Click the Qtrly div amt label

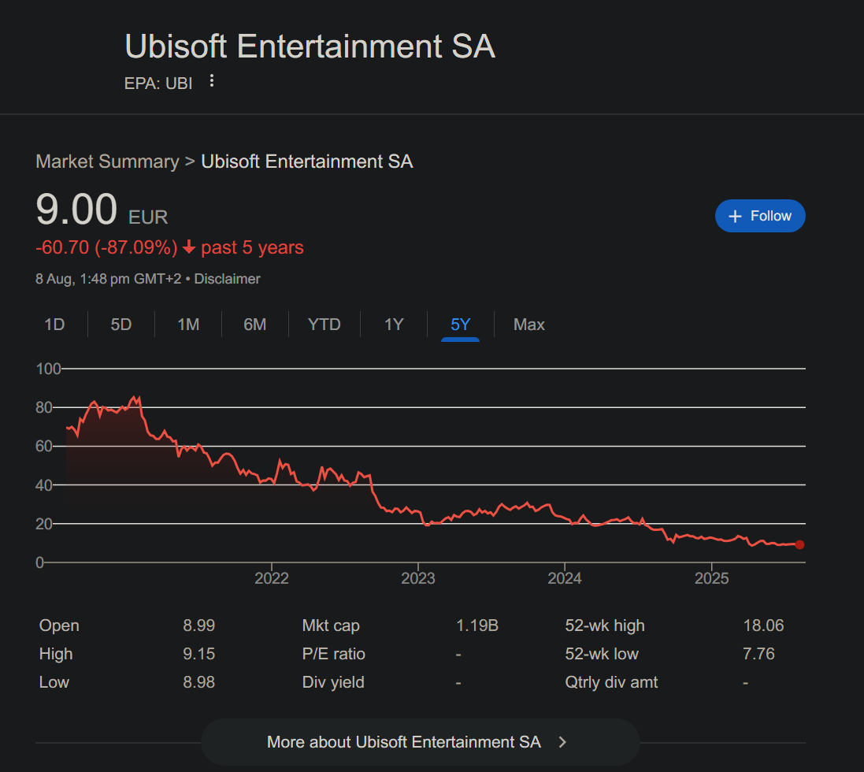tap(611, 682)
